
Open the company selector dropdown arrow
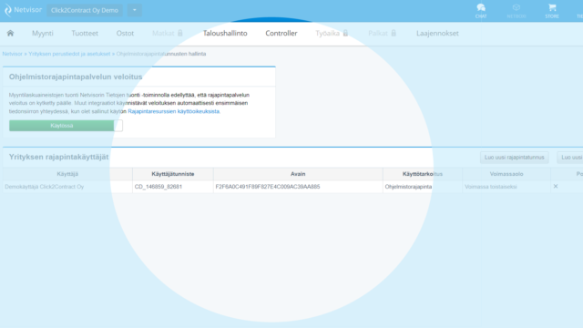[x=135, y=10]
